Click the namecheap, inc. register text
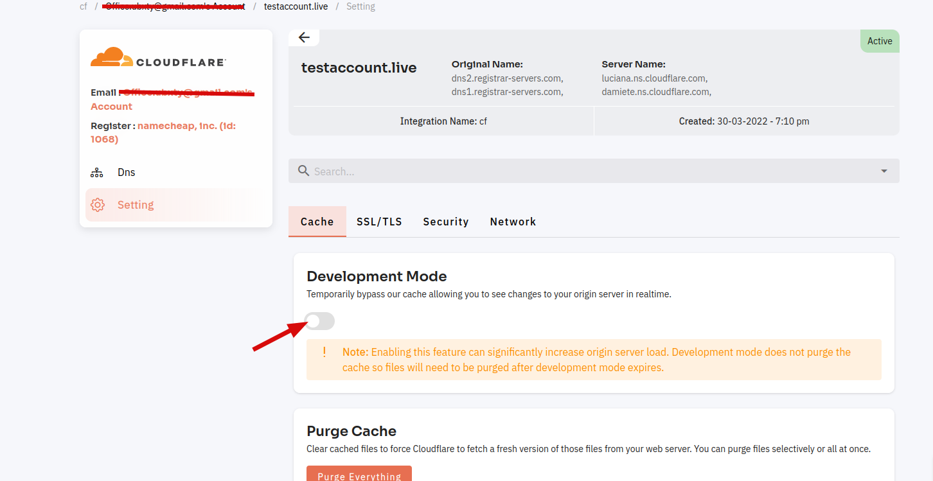Image resolution: width=933 pixels, height=481 pixels. coord(163,132)
